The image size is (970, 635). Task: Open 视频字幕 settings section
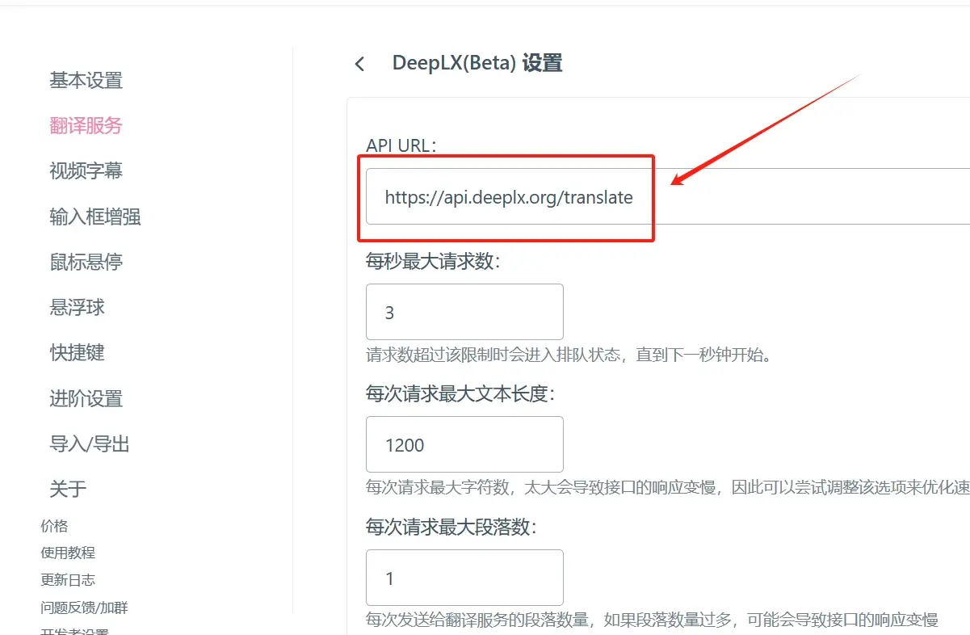(x=86, y=171)
